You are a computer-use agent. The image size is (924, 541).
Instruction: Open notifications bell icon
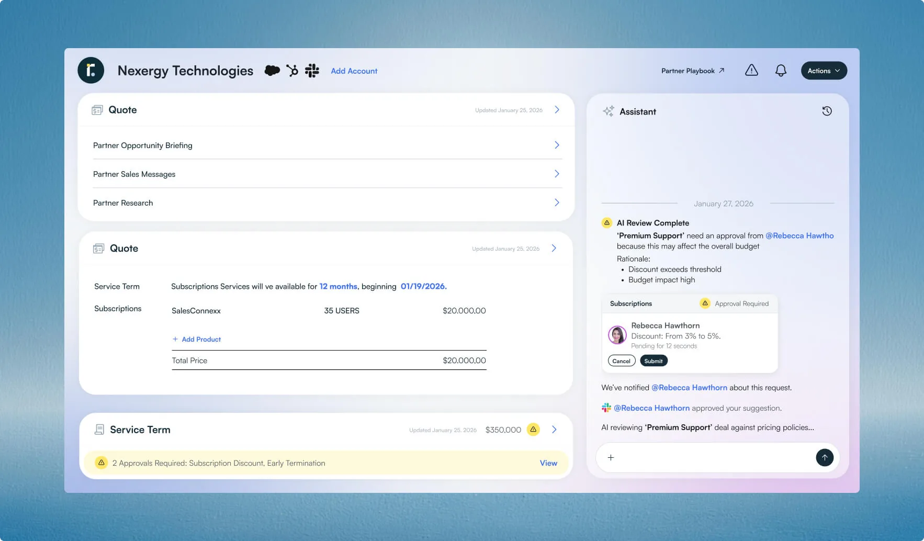point(781,71)
